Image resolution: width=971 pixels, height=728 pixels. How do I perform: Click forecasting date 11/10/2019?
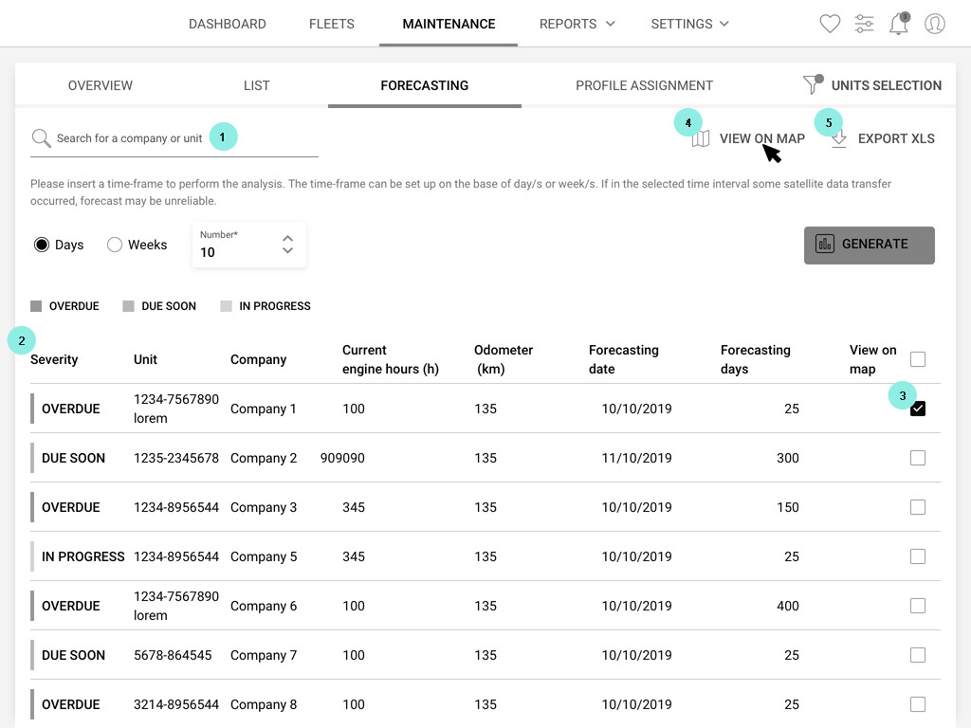[x=636, y=458]
